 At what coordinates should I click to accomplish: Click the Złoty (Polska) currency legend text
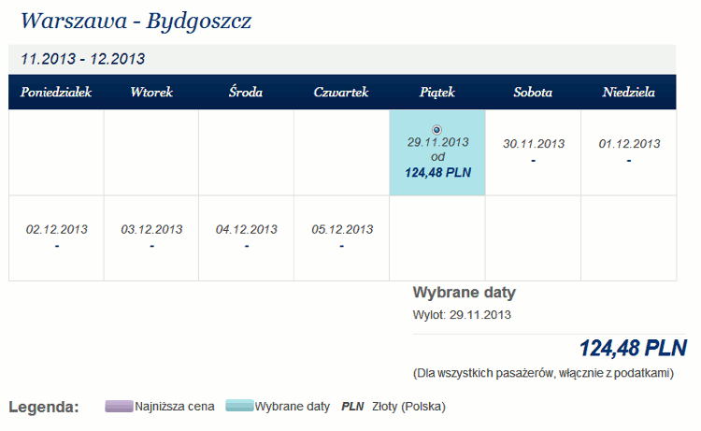pyautogui.click(x=408, y=407)
